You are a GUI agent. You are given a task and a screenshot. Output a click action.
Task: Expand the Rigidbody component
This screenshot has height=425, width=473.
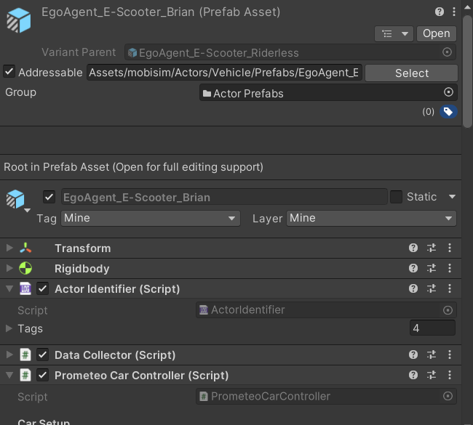coord(9,268)
